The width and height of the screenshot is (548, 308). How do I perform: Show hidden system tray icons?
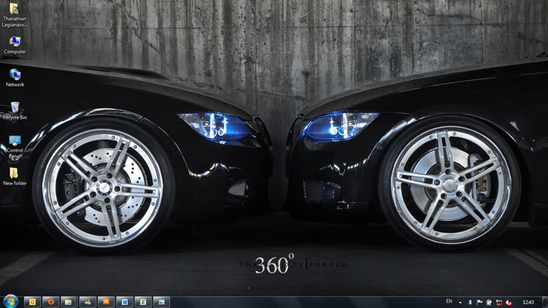(x=461, y=302)
